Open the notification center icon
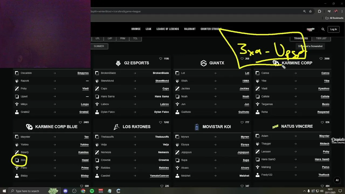Screen dimensions: 345x194 pos(340,191)
